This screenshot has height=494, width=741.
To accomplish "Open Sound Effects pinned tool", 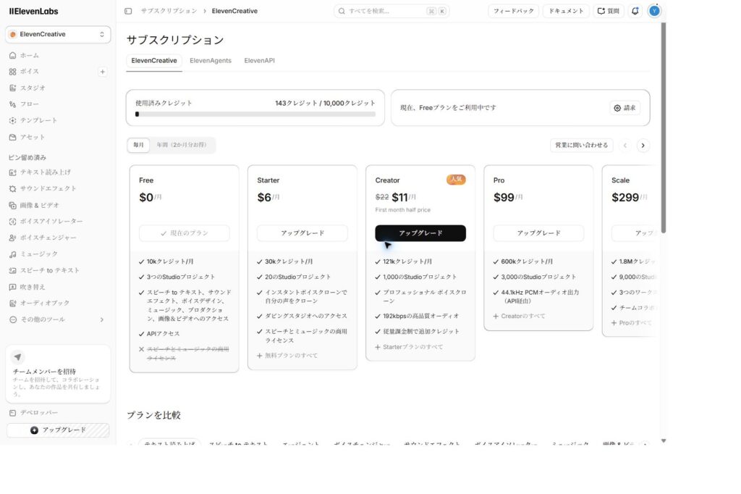I will click(x=48, y=188).
